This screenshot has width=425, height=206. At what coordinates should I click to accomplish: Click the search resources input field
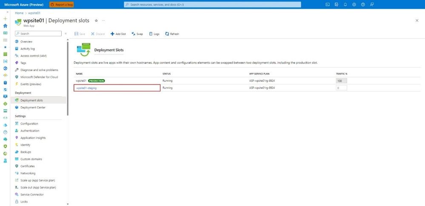pyautogui.click(x=212, y=5)
